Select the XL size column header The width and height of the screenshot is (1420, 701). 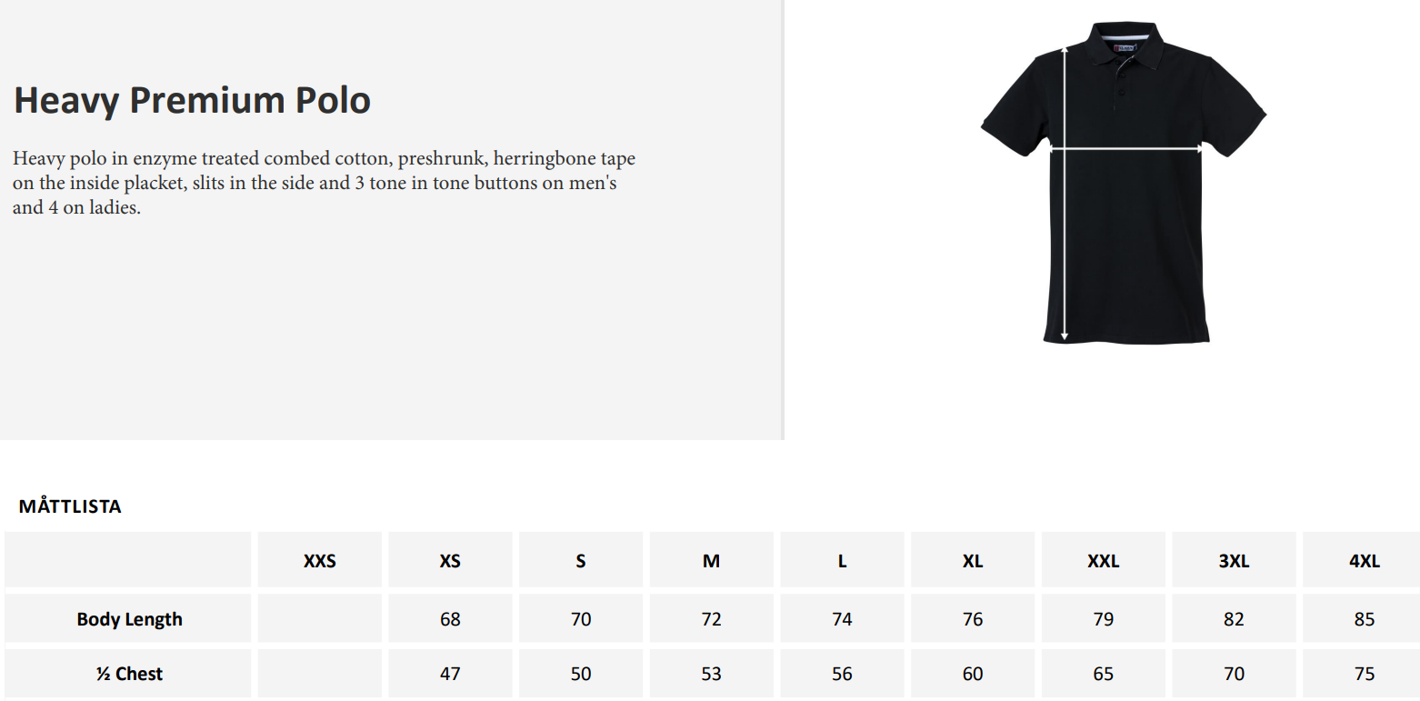[973, 561]
